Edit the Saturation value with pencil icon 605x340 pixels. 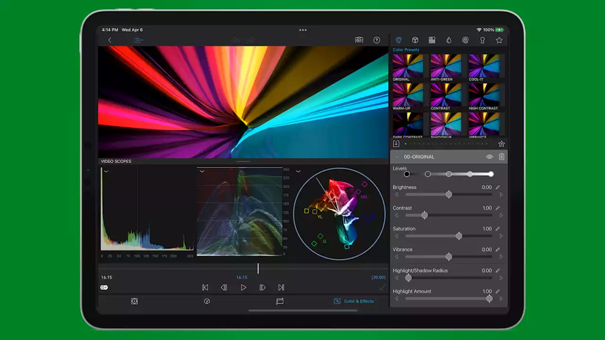[x=498, y=229]
